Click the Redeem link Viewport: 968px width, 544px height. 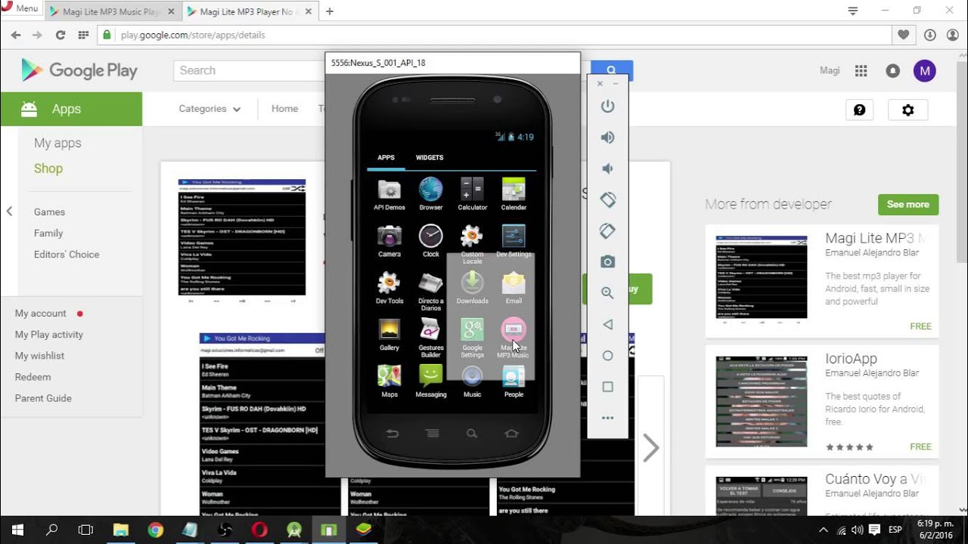[x=33, y=377]
